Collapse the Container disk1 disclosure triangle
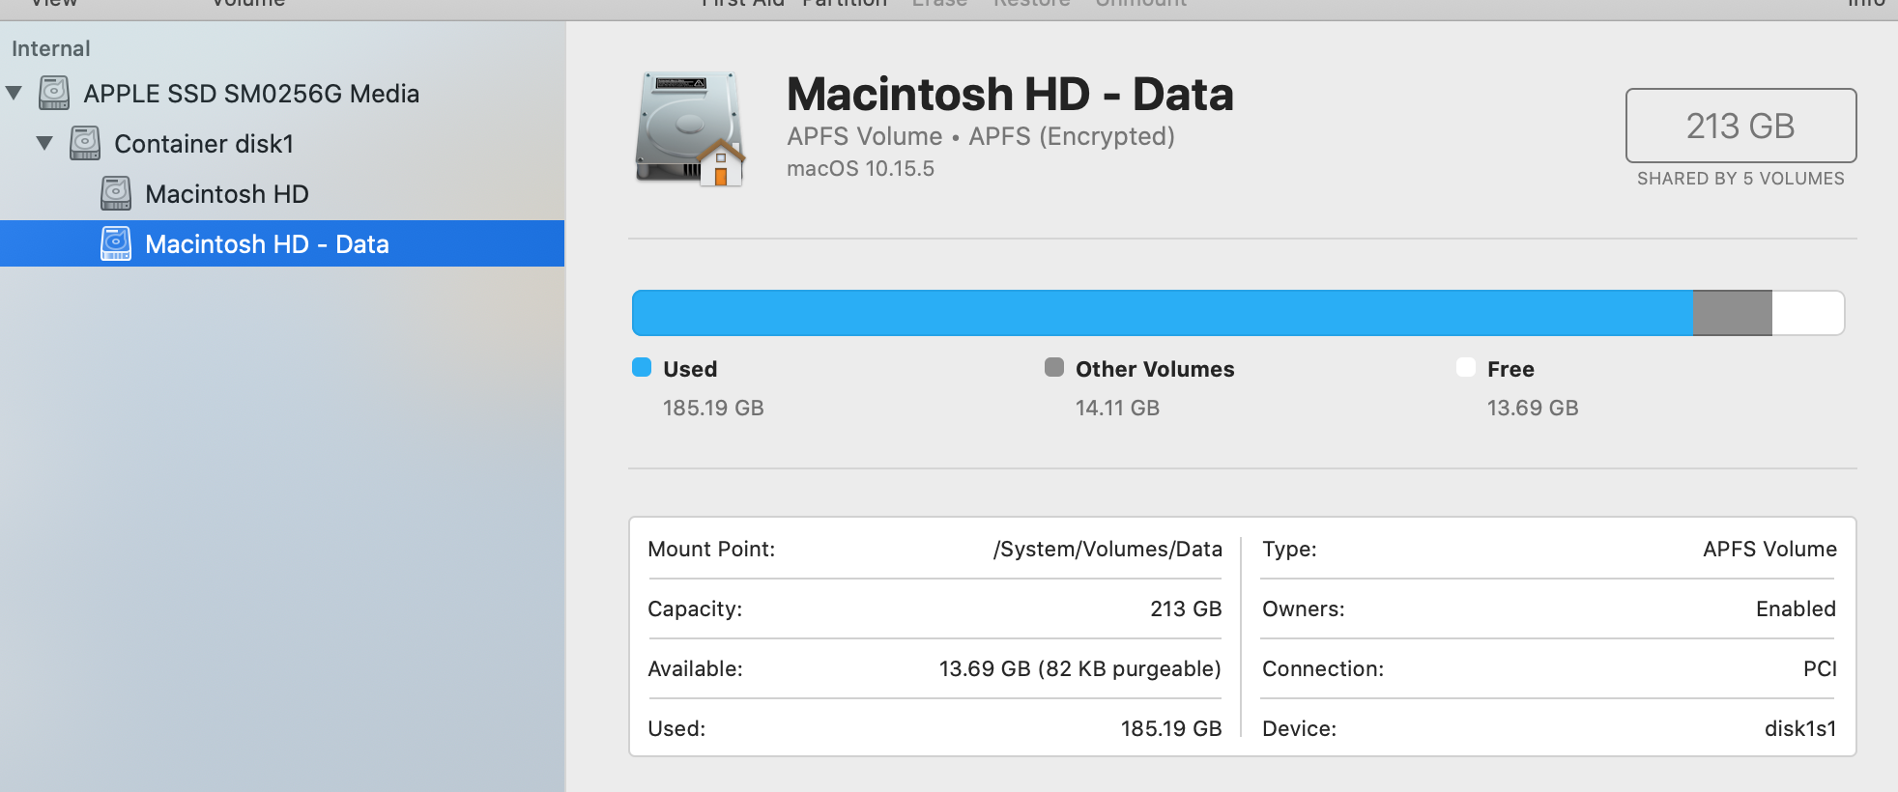Viewport: 1898px width, 792px height. 44,144
